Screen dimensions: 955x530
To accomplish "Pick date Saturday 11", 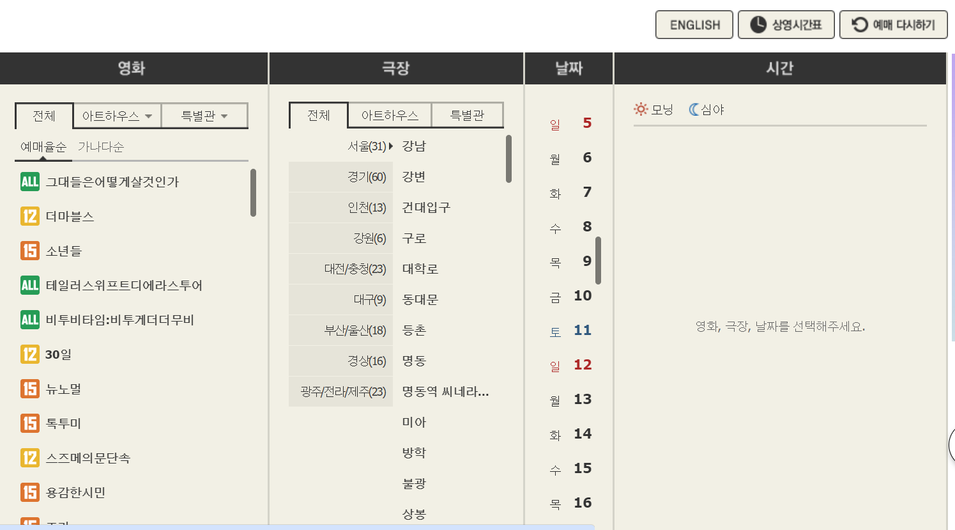I will [570, 330].
